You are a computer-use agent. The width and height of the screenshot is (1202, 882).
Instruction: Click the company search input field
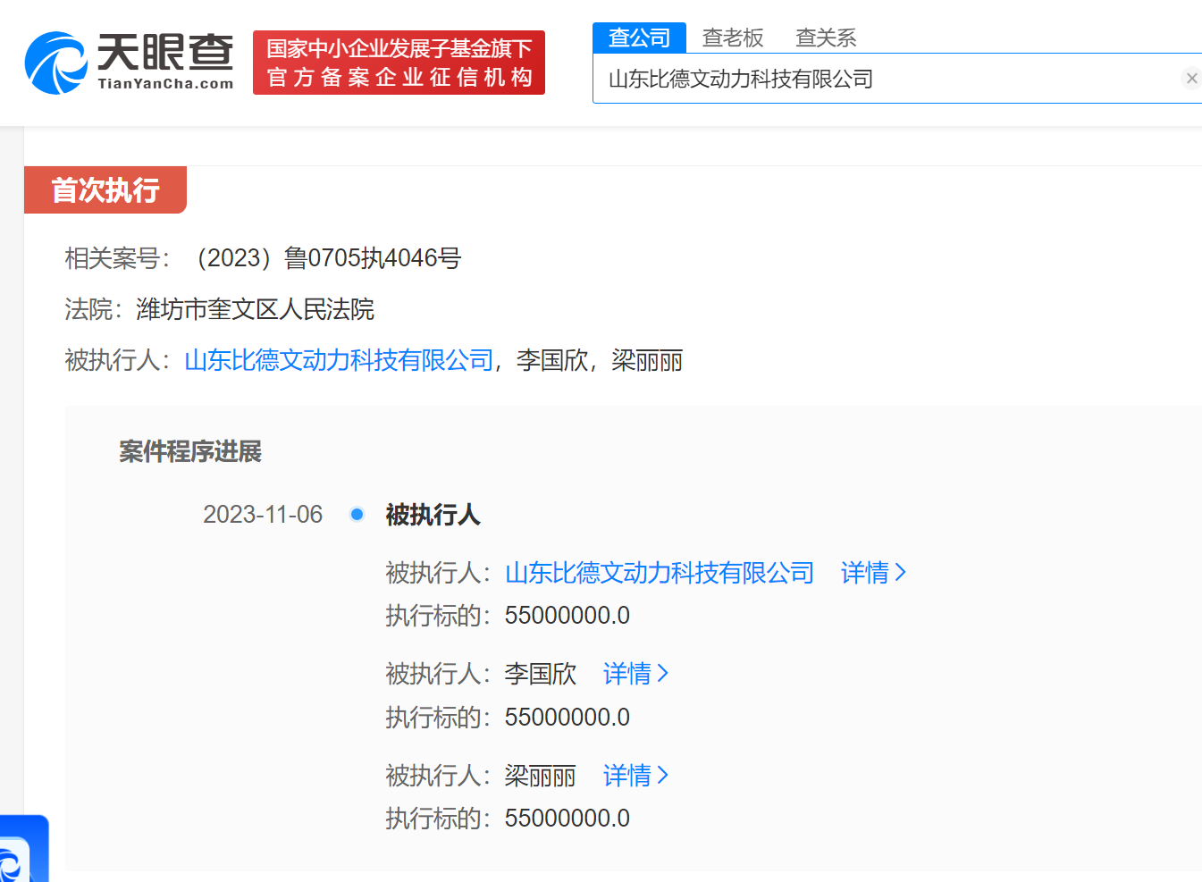804,79
